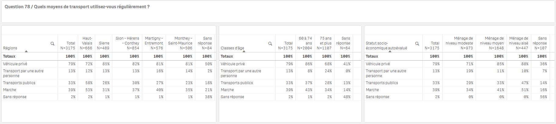Select the Haut-Valais N=666 column header
This screenshot has width=556, height=124.
(x=86, y=43)
